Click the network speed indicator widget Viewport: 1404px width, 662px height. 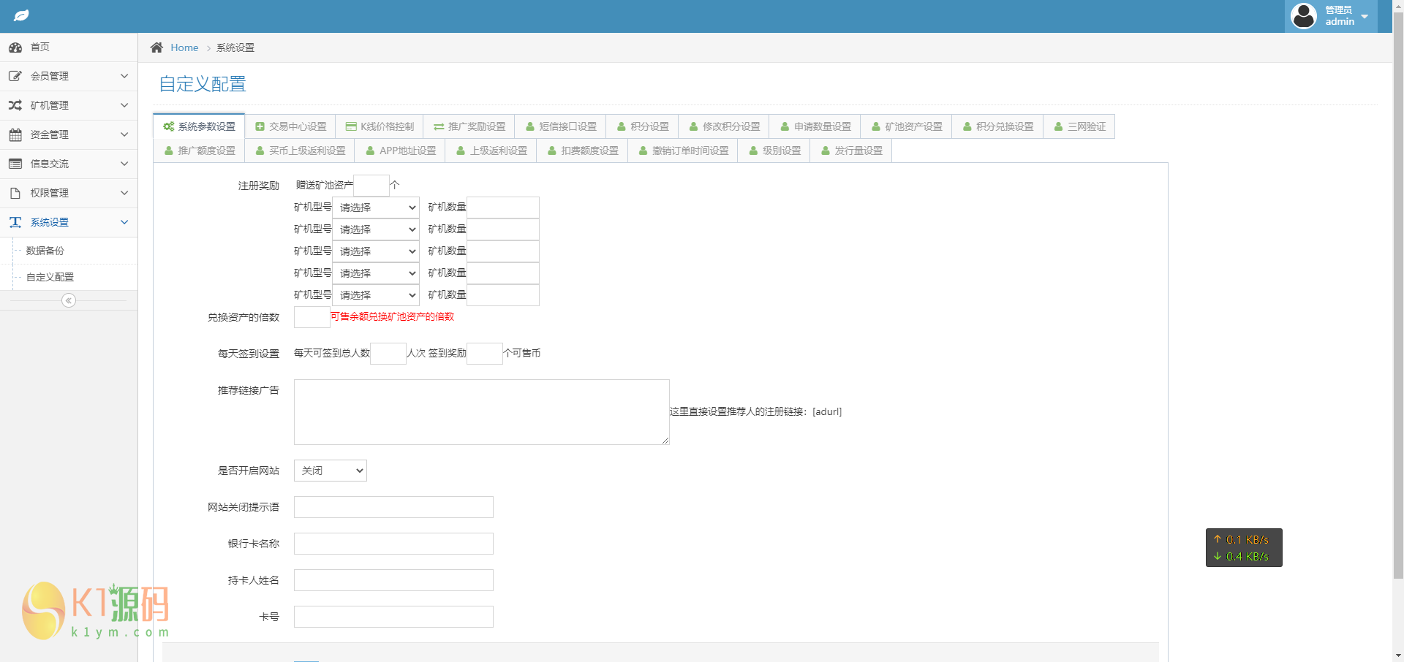[1244, 548]
